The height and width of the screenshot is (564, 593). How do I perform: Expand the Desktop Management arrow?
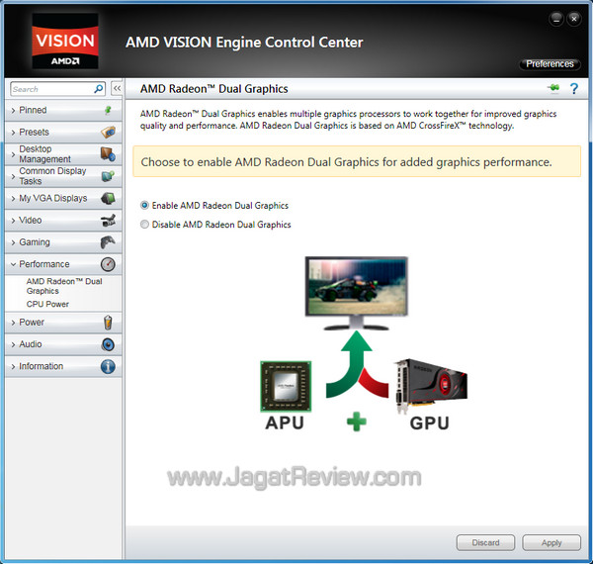[13, 154]
